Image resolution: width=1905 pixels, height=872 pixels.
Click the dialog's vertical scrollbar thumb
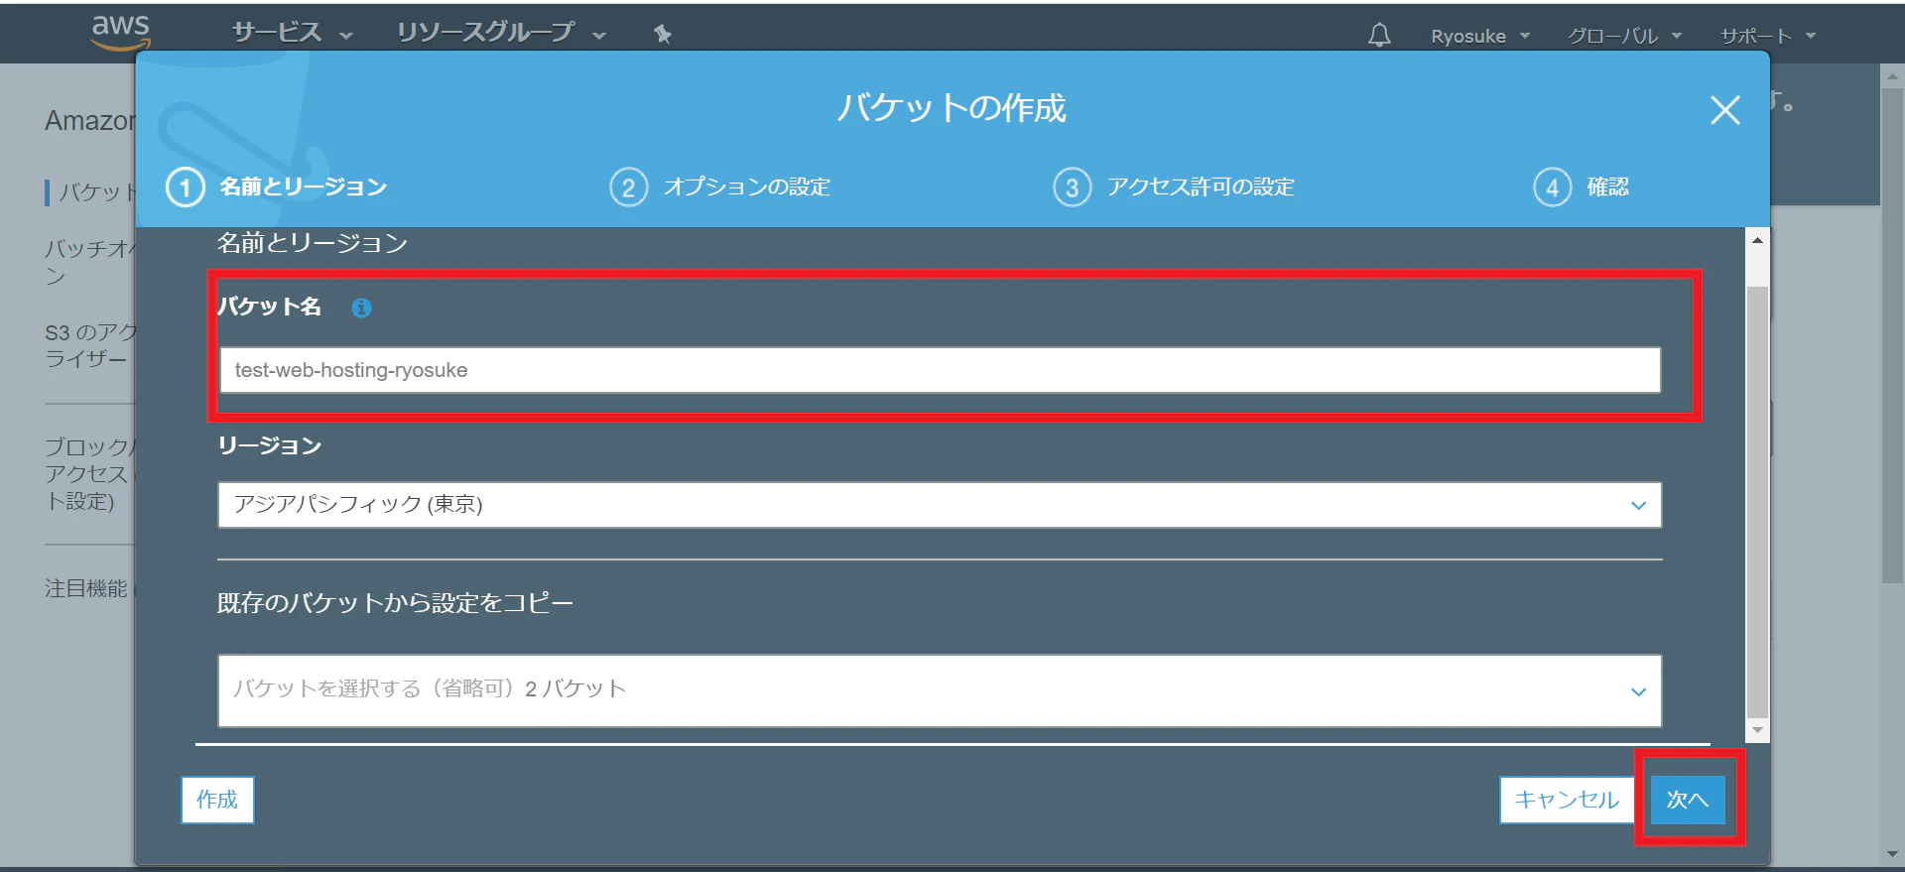(x=1757, y=501)
